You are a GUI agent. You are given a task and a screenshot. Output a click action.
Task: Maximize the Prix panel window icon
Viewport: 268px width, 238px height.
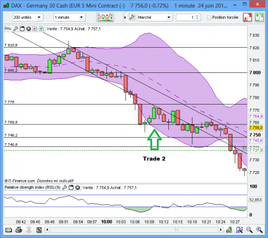tap(22, 28)
